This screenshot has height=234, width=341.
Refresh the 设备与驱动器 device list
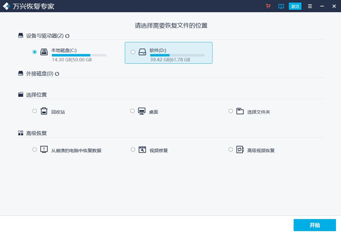pyautogui.click(x=67, y=36)
